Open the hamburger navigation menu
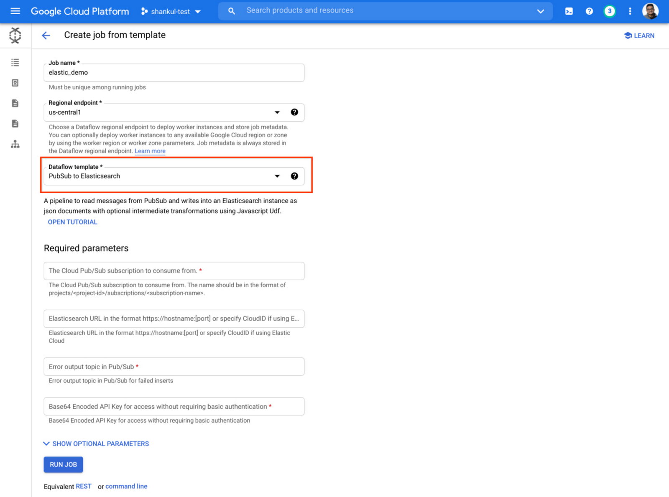The width and height of the screenshot is (669, 497). (15, 11)
